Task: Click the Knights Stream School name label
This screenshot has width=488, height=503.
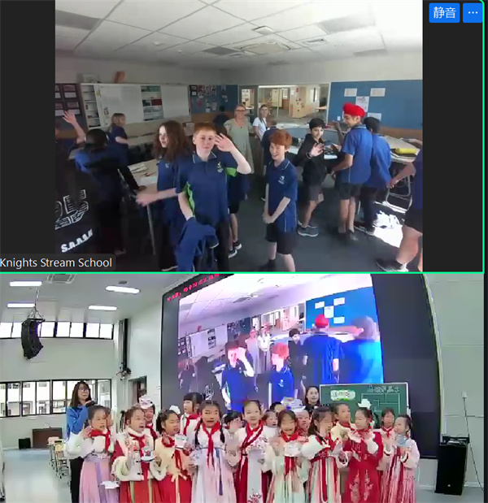Action: [x=57, y=262]
